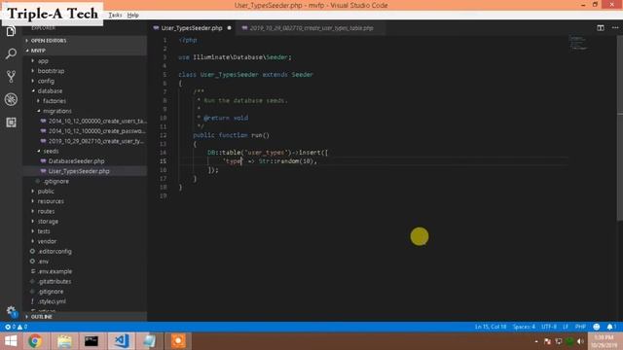This screenshot has width=623, height=350.
Task: Open File Explorer from the taskbar
Action: click(x=64, y=341)
